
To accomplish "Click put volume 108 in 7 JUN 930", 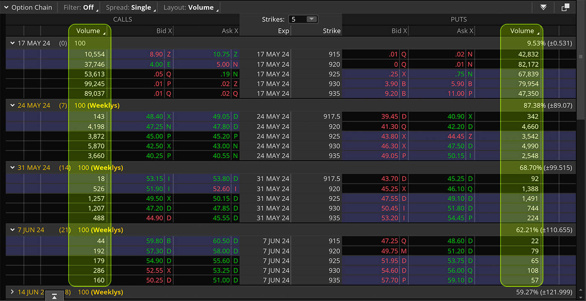I will point(533,270).
